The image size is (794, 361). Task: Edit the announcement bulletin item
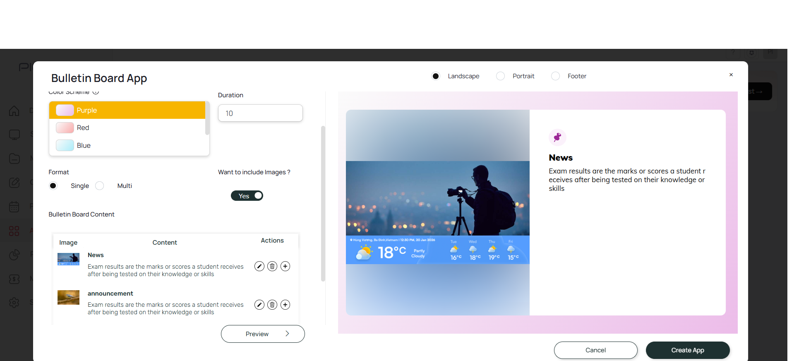(259, 305)
